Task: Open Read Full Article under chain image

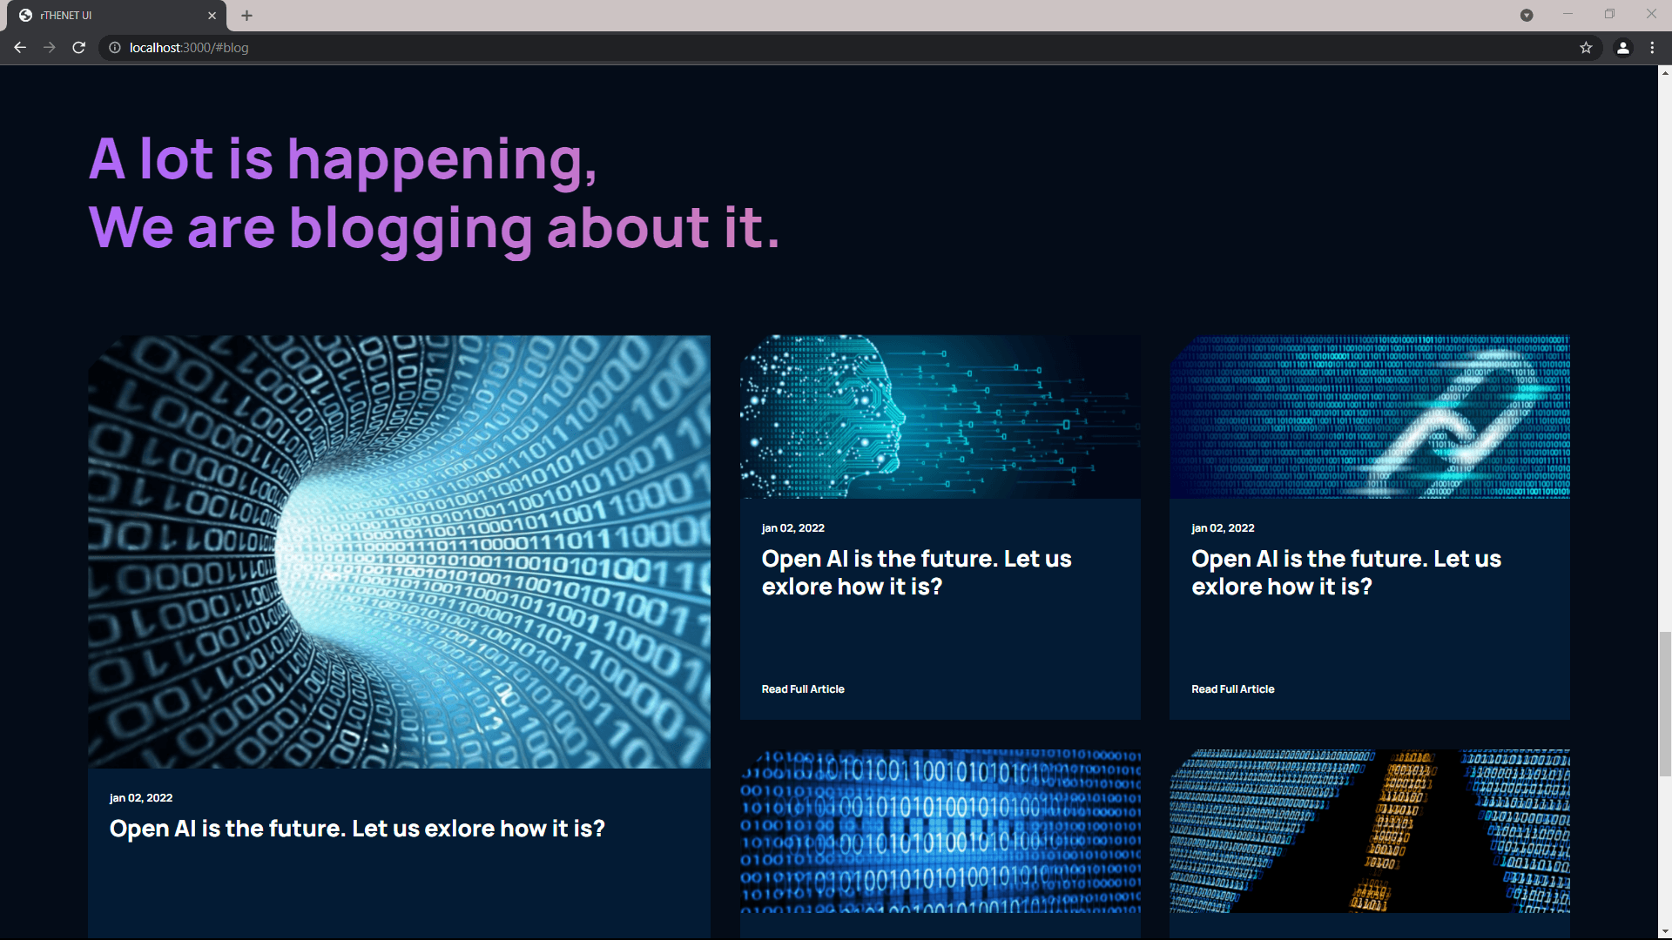Action: coord(1232,688)
